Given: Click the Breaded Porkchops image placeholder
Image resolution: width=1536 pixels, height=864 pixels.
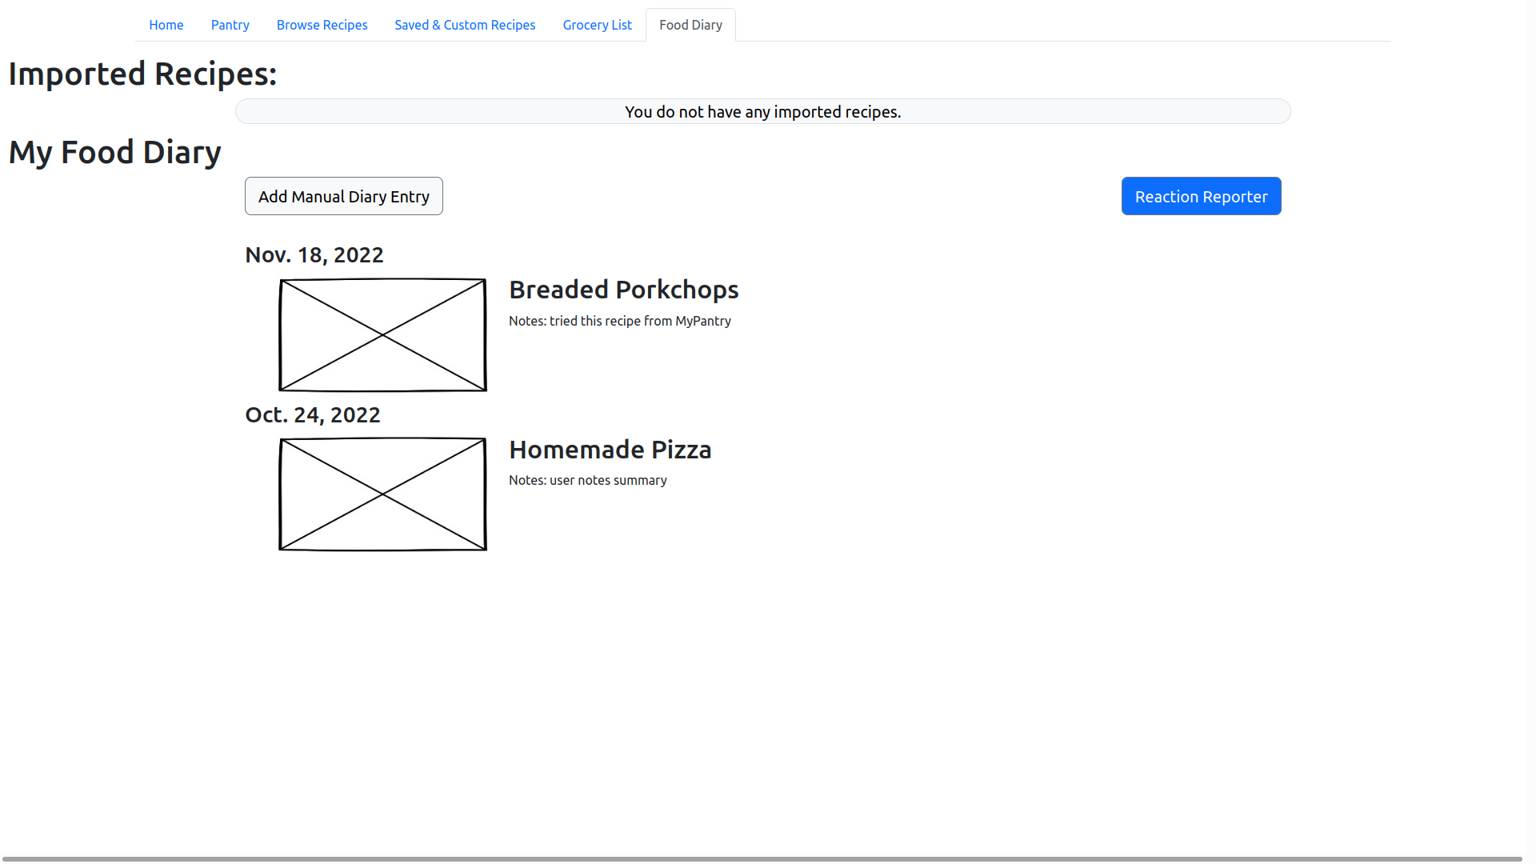Looking at the screenshot, I should 382,334.
